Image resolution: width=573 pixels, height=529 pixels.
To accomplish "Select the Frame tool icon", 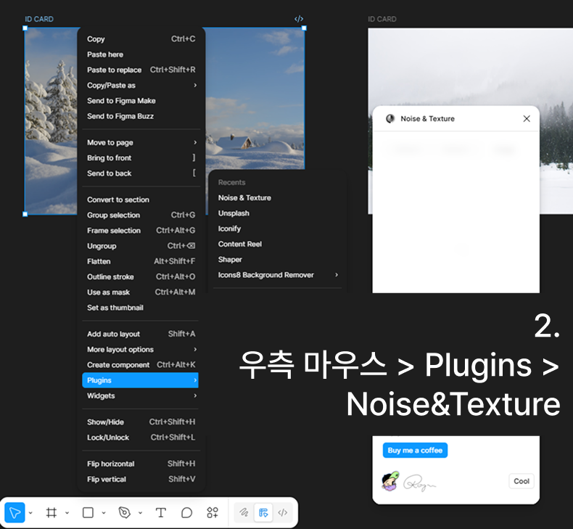I will 51,512.
